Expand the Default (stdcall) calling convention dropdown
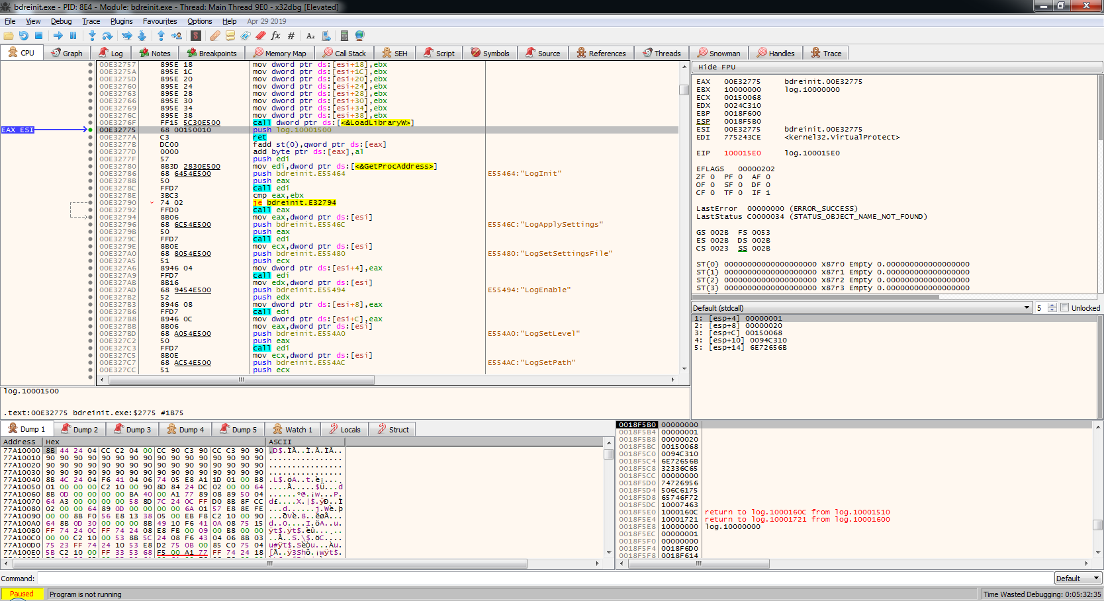The height and width of the screenshot is (601, 1104). 1027,308
